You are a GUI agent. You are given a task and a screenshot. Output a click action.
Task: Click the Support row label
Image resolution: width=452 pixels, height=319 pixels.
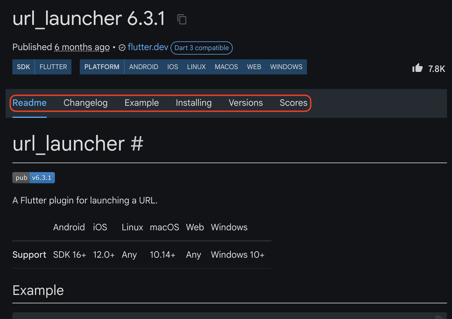pos(29,255)
